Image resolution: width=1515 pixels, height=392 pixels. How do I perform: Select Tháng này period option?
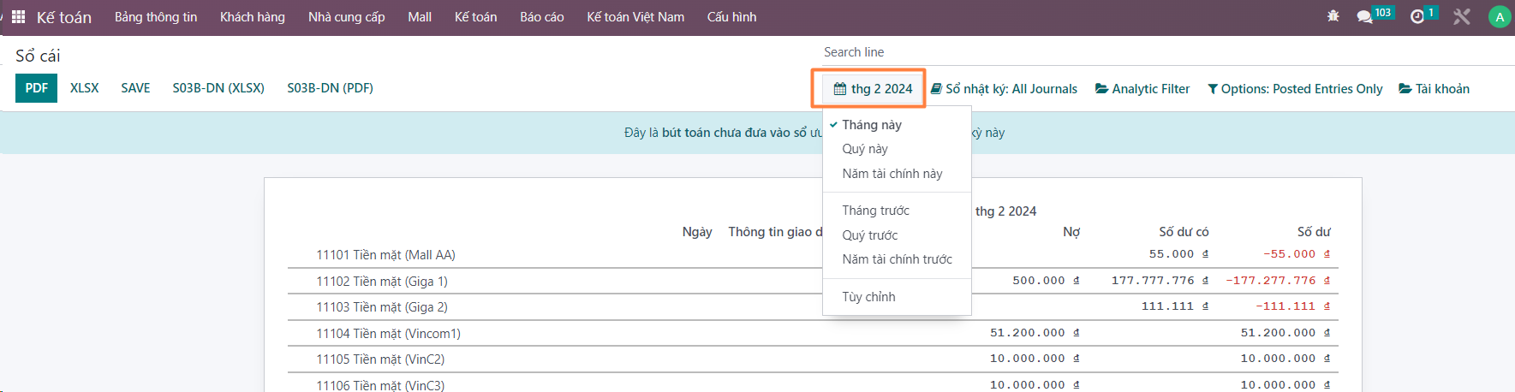(x=897, y=125)
